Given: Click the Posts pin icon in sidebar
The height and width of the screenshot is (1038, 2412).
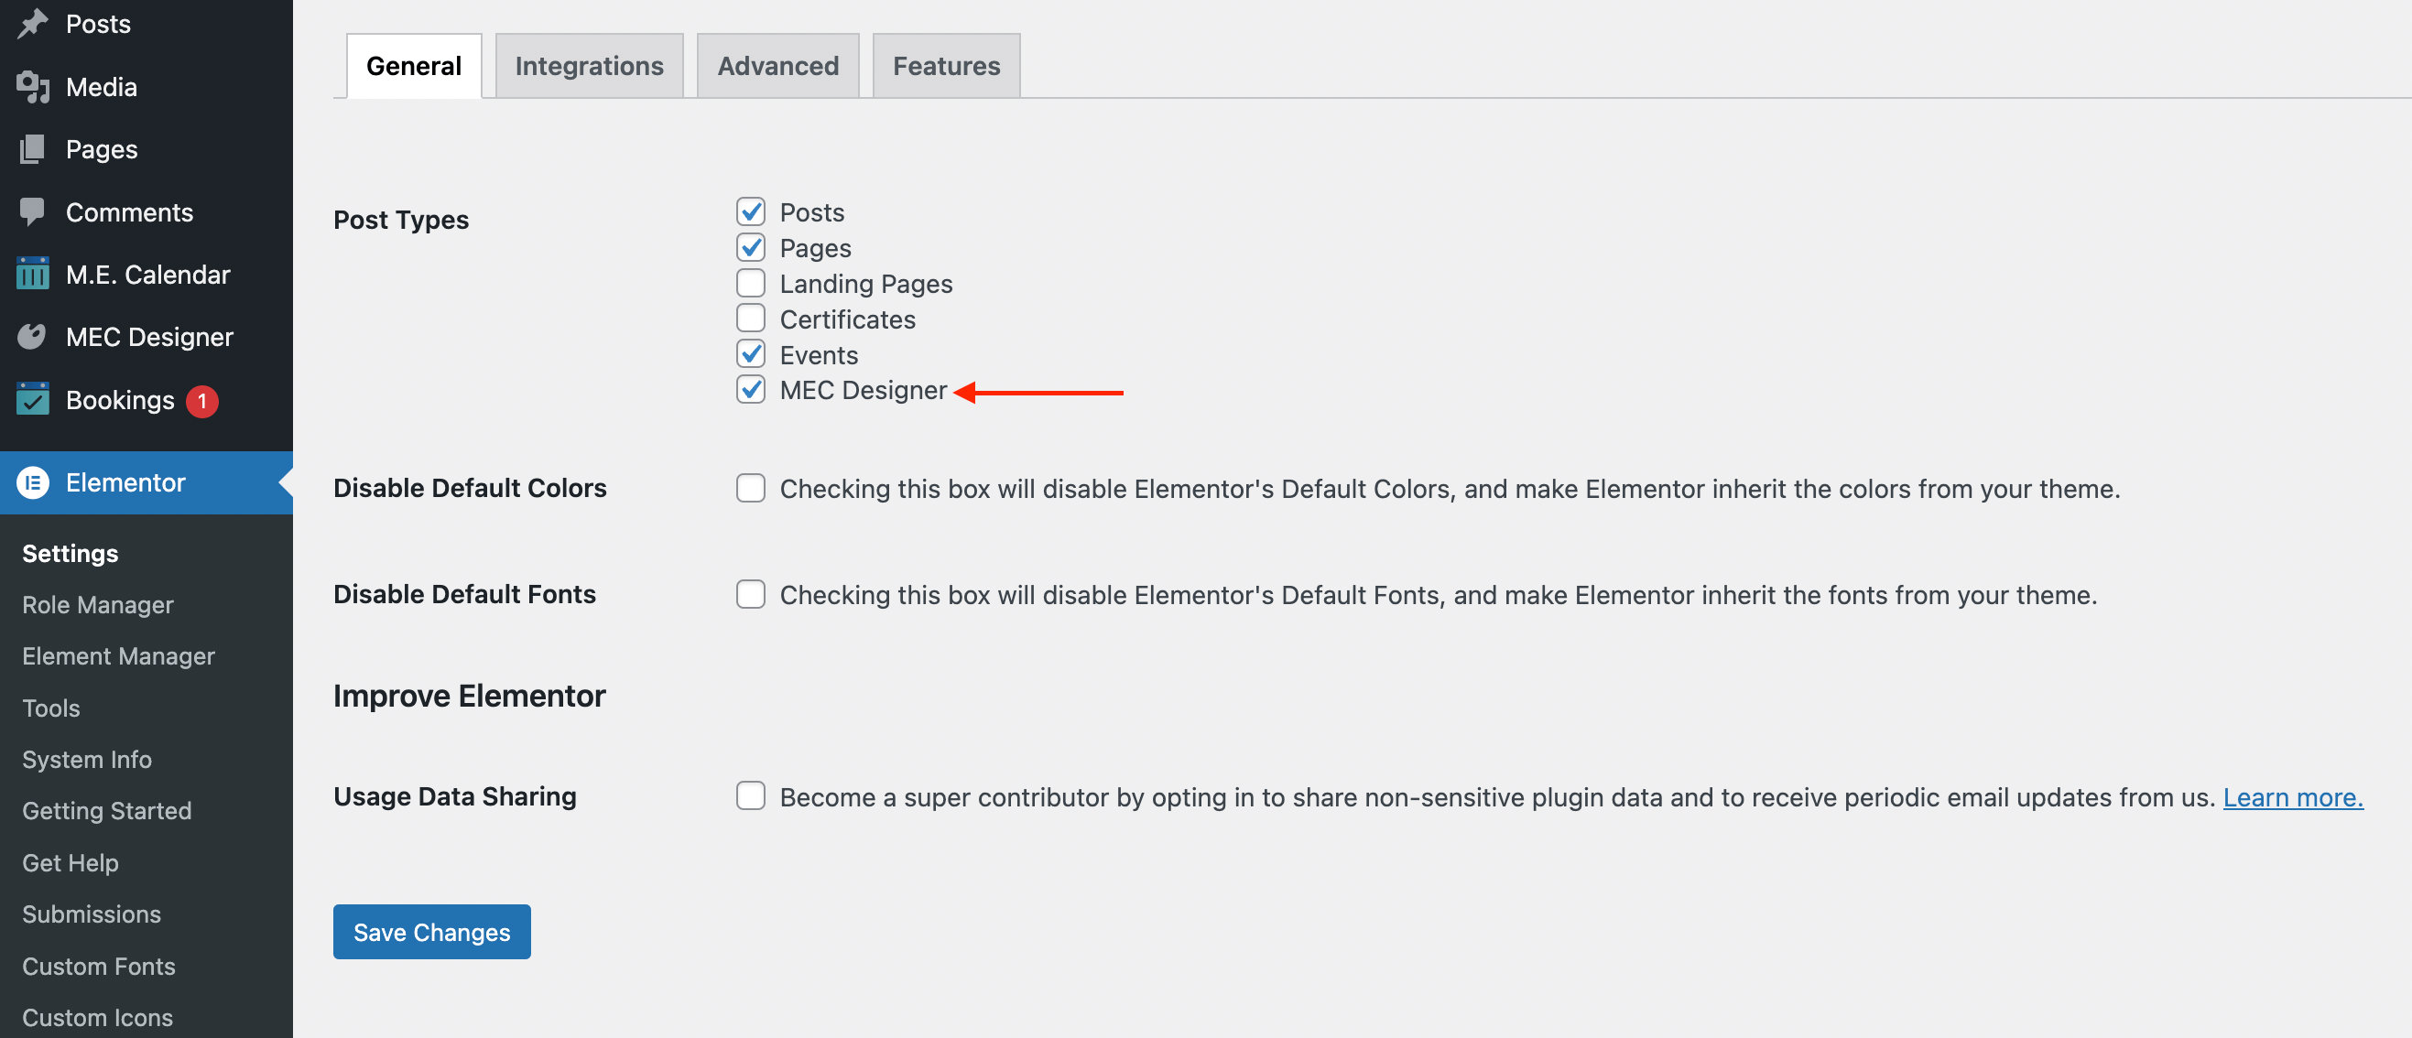Looking at the screenshot, I should tap(33, 24).
